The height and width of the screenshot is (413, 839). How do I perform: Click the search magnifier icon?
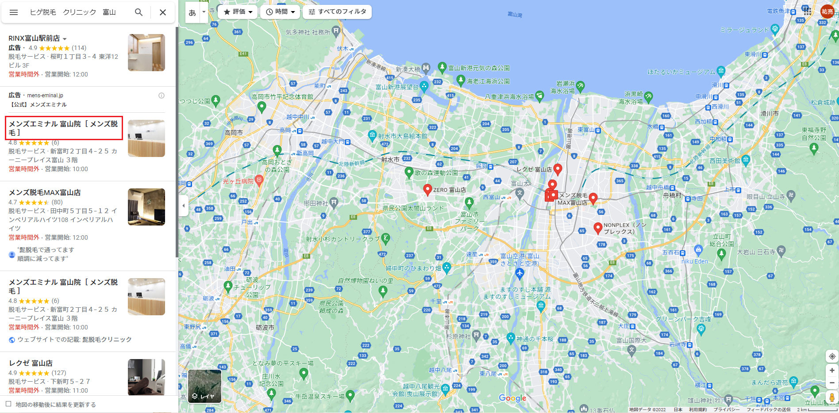139,12
